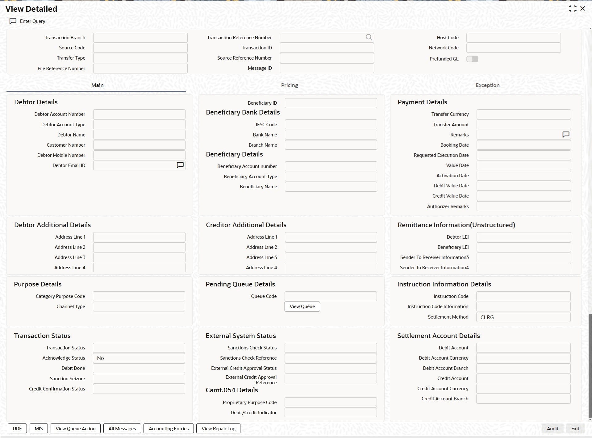Open Accounting Entries

tap(169, 428)
